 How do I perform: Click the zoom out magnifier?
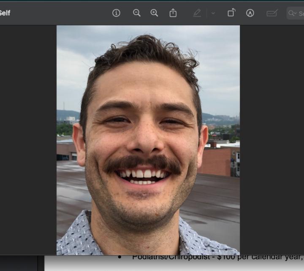(137, 13)
